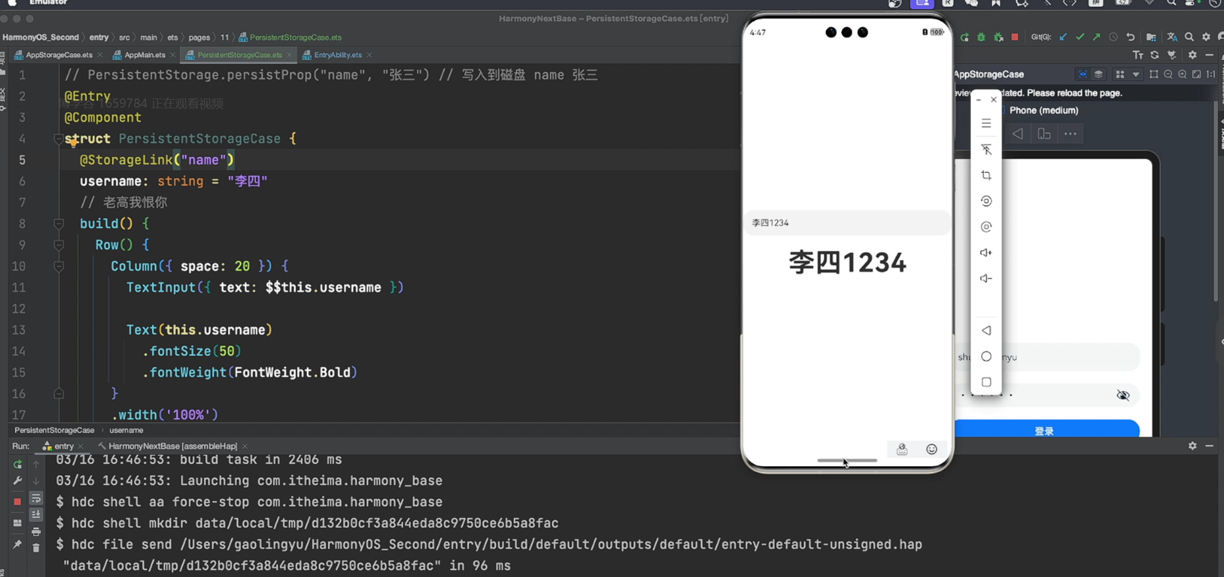Toggle scroll to end in Run console
Screen dimensions: 1224x577
pos(36,515)
